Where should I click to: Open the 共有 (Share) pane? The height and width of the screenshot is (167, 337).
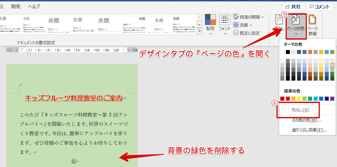[293, 6]
